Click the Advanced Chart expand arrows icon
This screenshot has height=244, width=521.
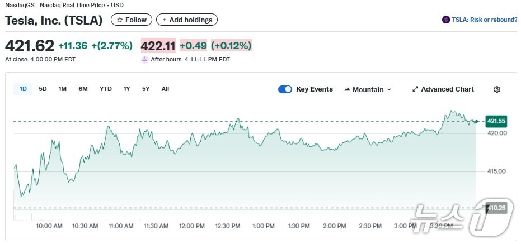click(x=415, y=89)
